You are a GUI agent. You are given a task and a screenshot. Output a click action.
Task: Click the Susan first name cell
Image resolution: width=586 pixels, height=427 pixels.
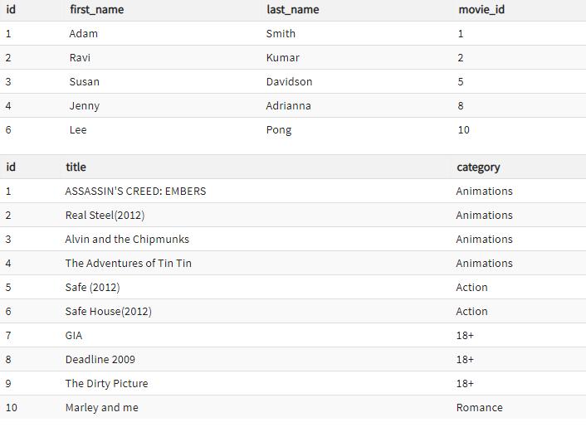84,81
